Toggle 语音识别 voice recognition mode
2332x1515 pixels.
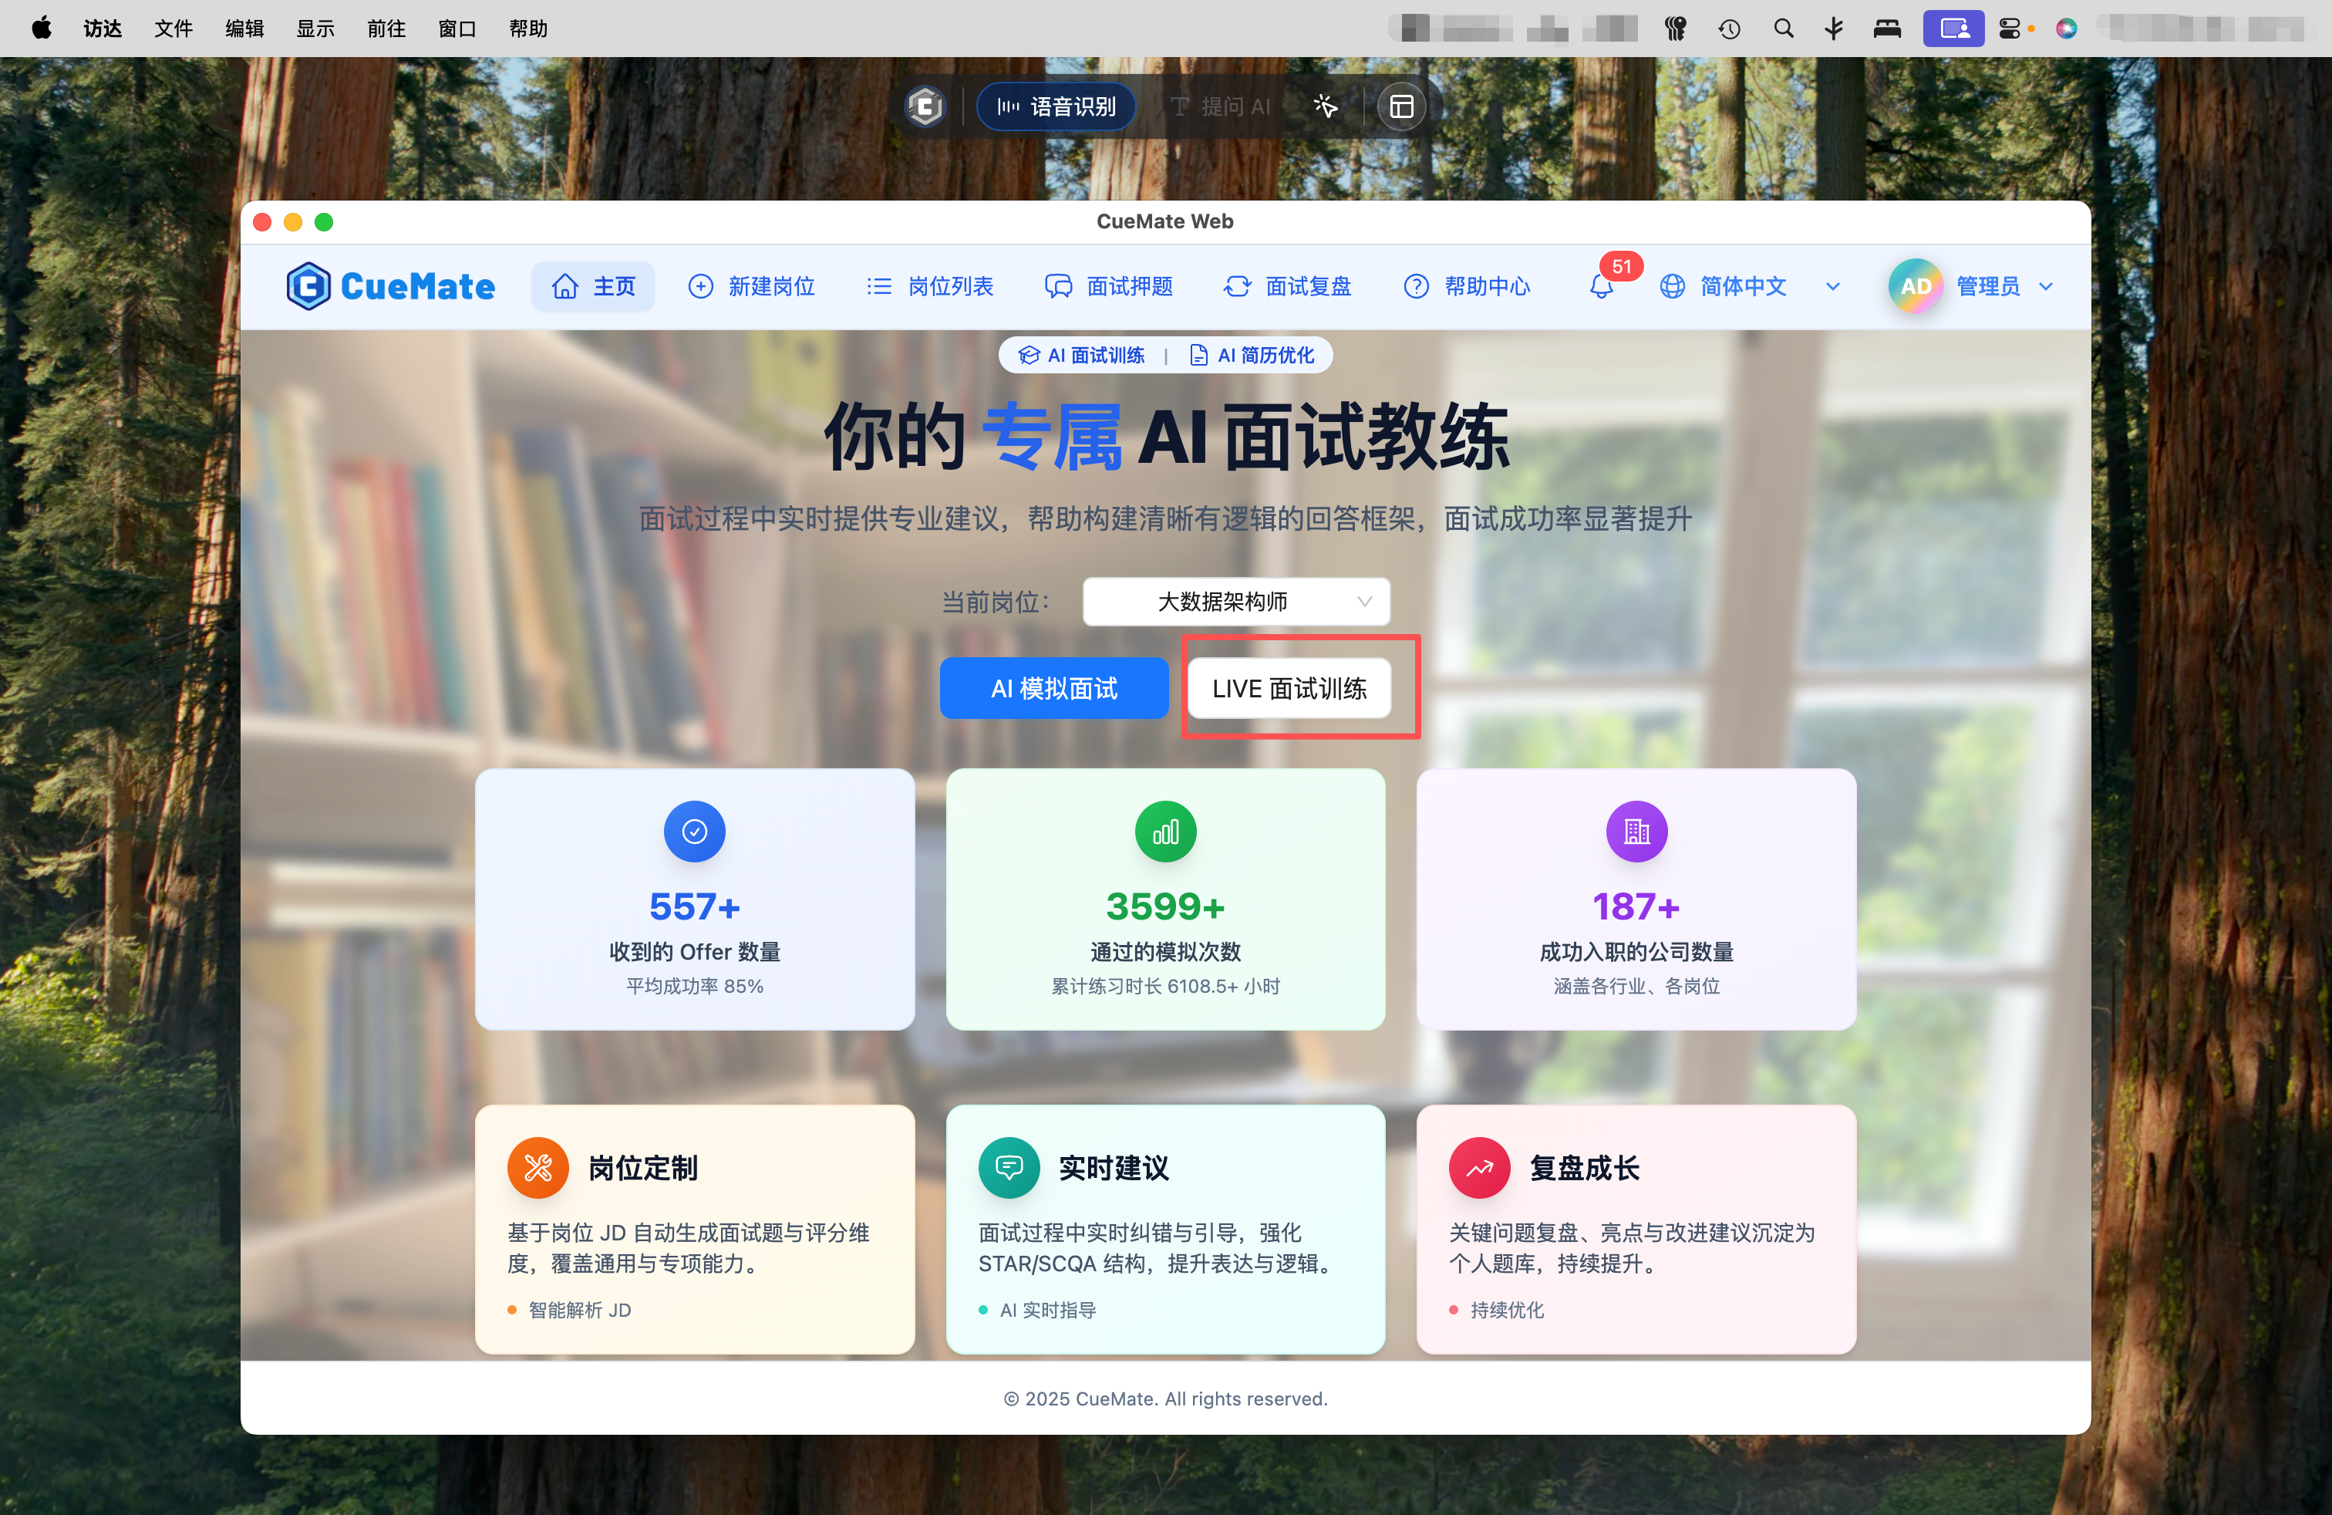pos(1055,106)
